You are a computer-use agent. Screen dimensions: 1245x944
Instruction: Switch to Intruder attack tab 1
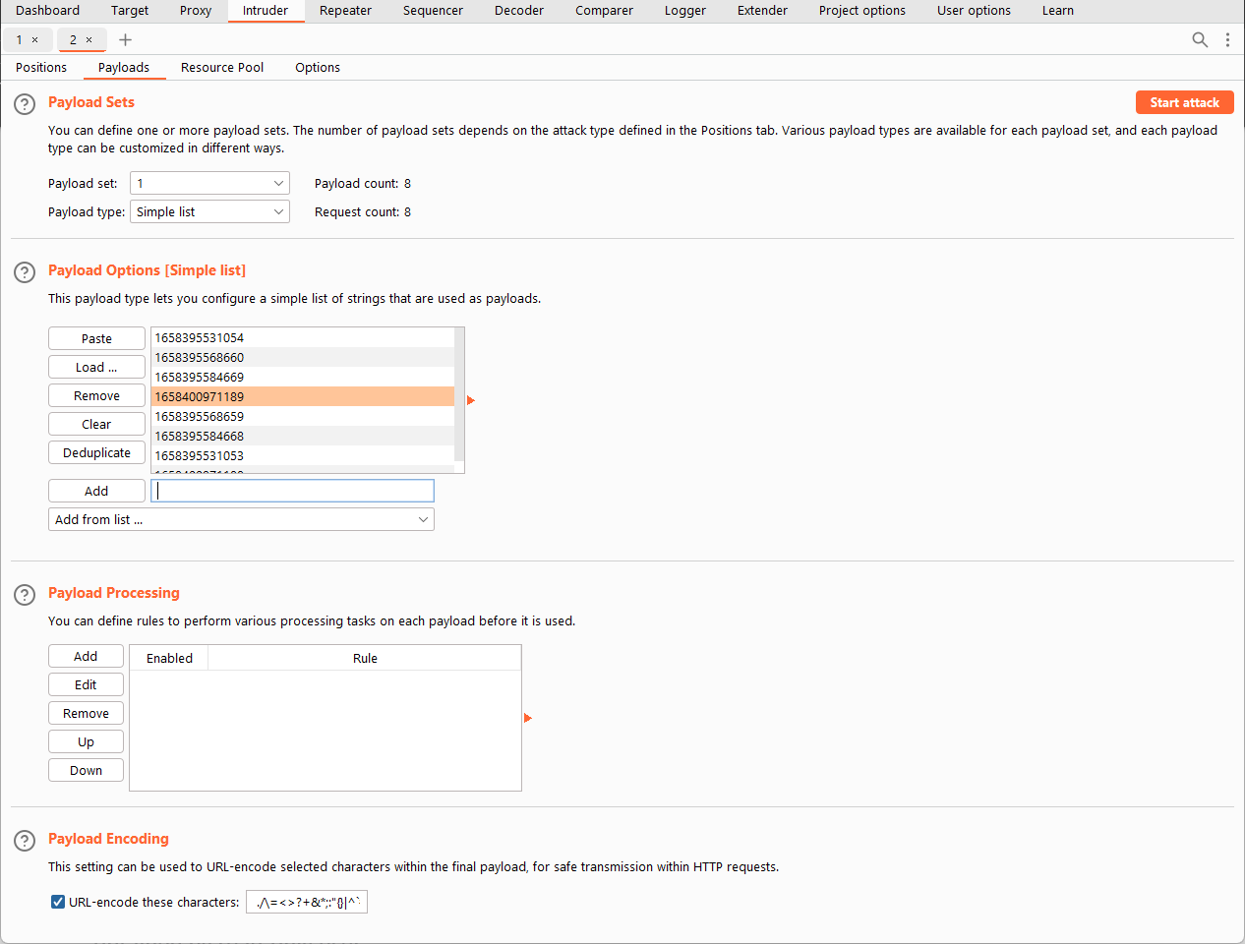[x=19, y=40]
